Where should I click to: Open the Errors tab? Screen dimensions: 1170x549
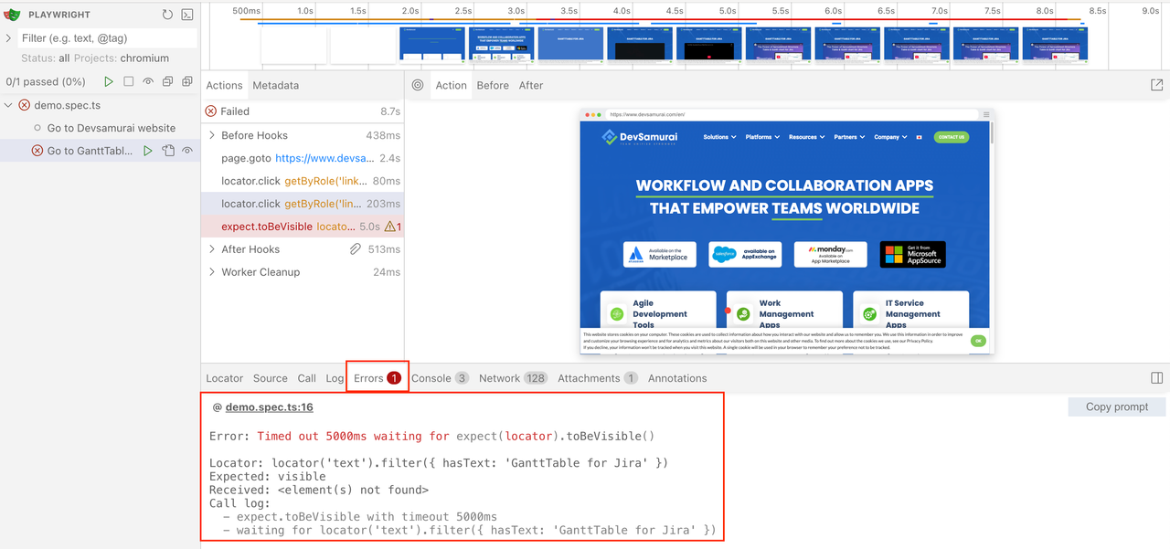(x=378, y=378)
